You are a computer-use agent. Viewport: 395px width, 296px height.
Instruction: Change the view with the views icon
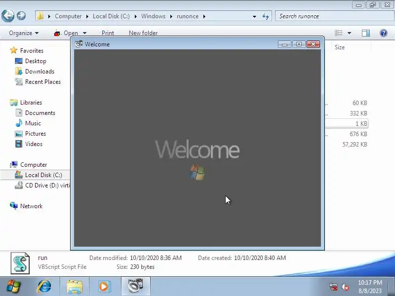click(338, 33)
